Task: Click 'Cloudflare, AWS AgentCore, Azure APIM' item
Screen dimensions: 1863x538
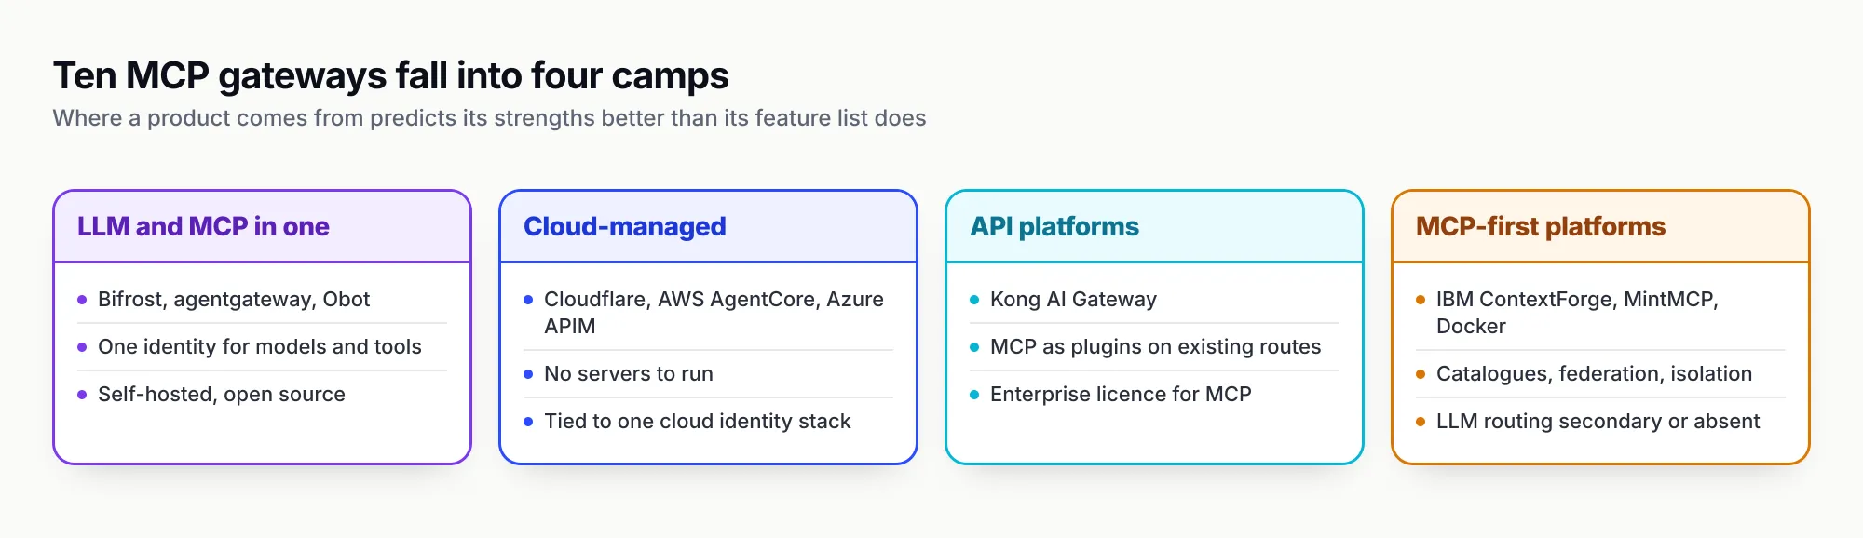Action: [708, 313]
